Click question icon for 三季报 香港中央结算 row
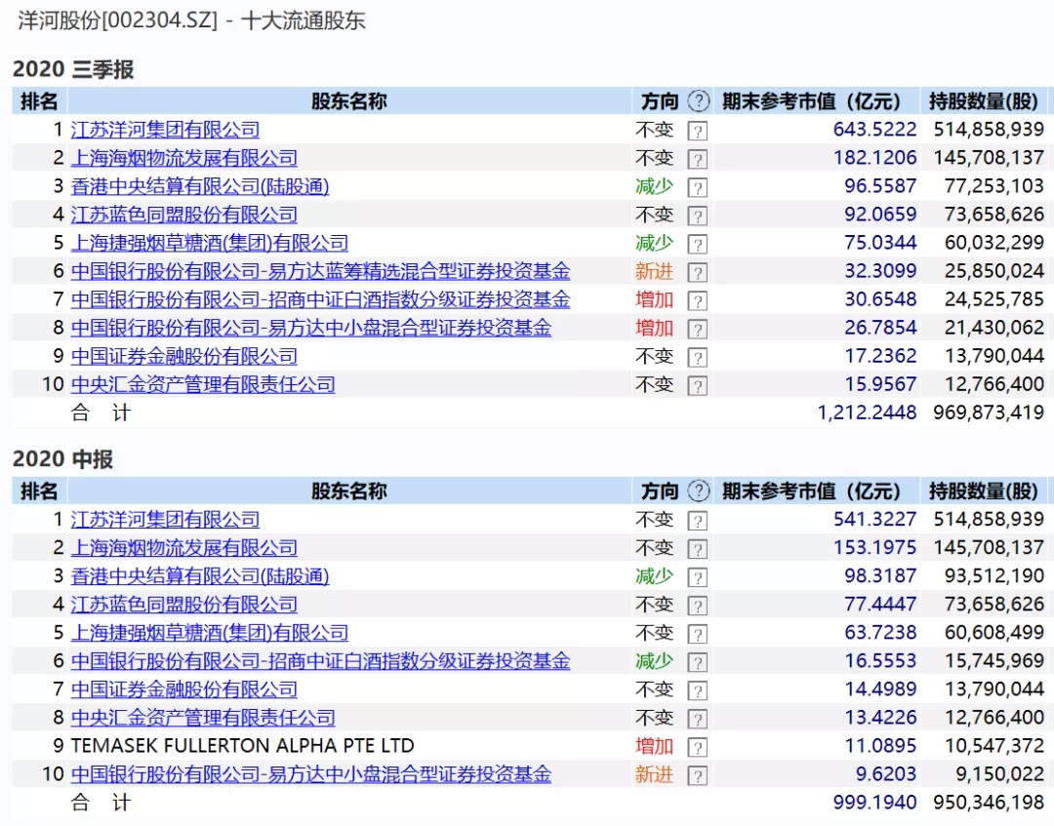Screen dimensions: 1054x826 click(697, 187)
